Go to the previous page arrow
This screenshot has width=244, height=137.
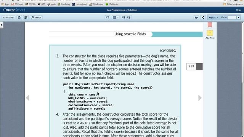(28, 98)
